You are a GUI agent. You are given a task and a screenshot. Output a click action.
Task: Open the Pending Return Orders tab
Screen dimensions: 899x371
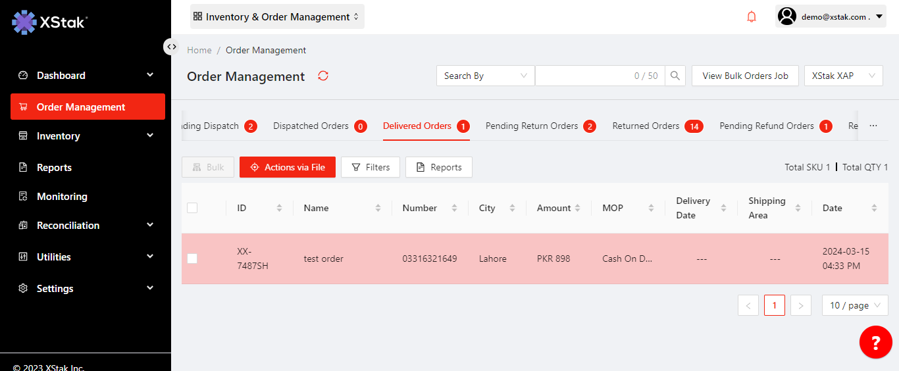click(532, 126)
